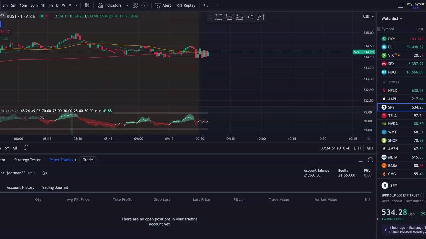This screenshot has height=239, width=426.
Task: Open the indicator templates grid icon
Action: point(135,5)
